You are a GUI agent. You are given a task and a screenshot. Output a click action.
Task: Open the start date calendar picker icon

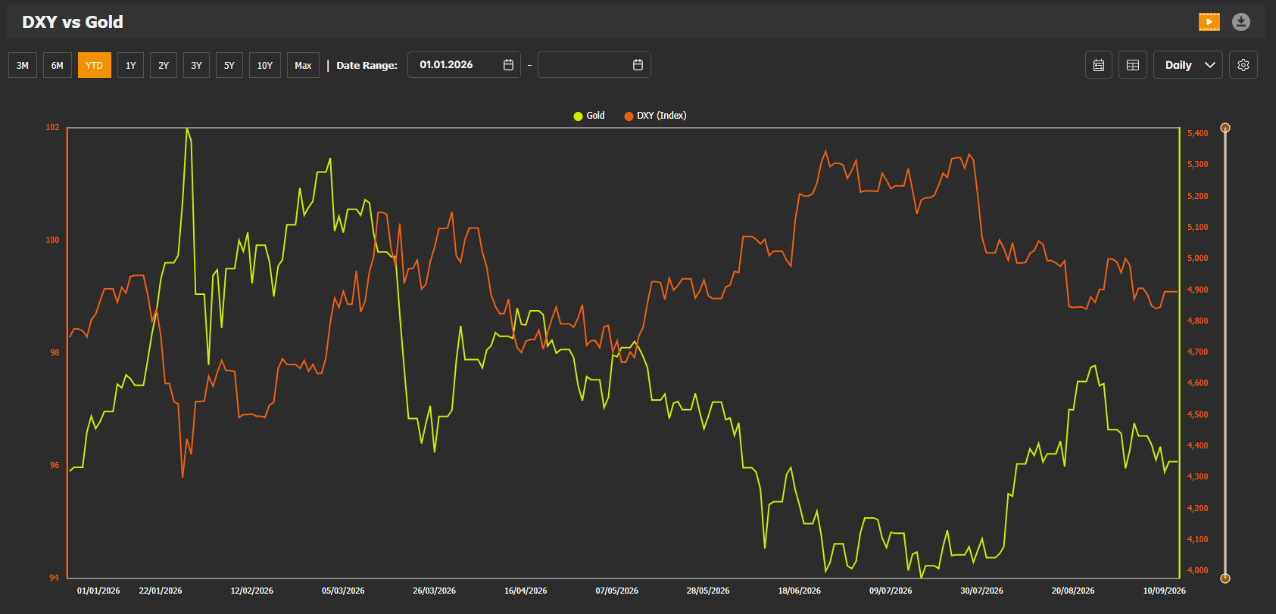508,65
